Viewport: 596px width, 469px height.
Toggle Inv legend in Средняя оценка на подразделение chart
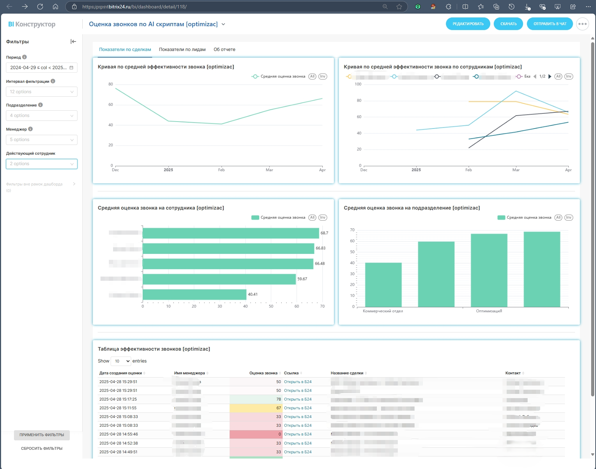pos(569,218)
